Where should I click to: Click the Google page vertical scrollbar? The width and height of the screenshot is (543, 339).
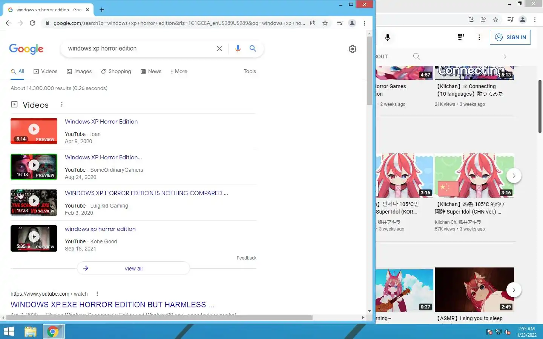pyautogui.click(x=369, y=70)
